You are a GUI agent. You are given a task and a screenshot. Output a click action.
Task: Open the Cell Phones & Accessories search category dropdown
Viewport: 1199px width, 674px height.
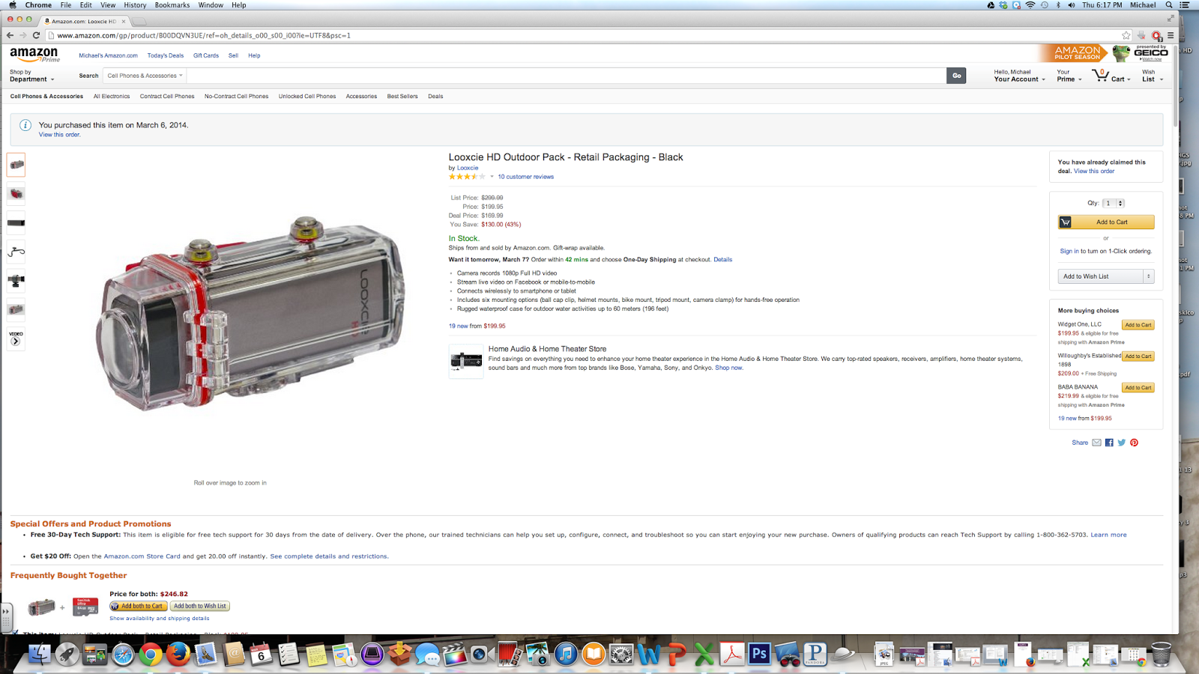click(145, 76)
